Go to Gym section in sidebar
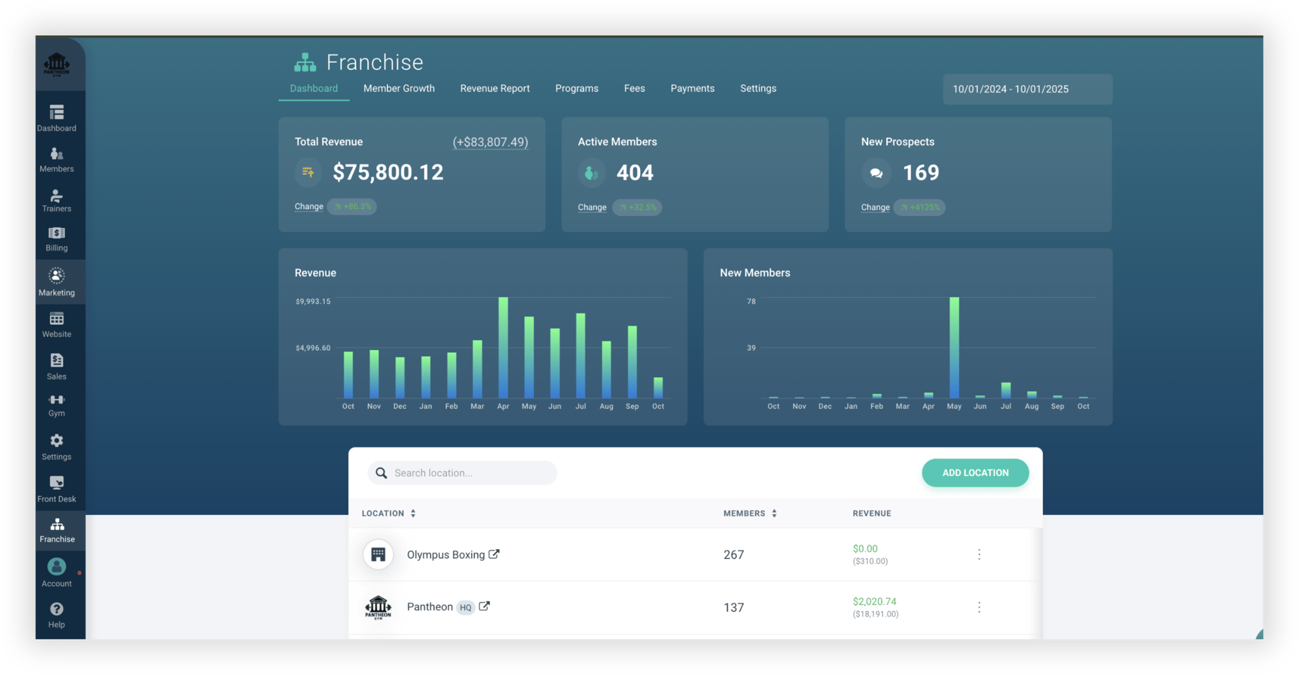 tap(57, 405)
